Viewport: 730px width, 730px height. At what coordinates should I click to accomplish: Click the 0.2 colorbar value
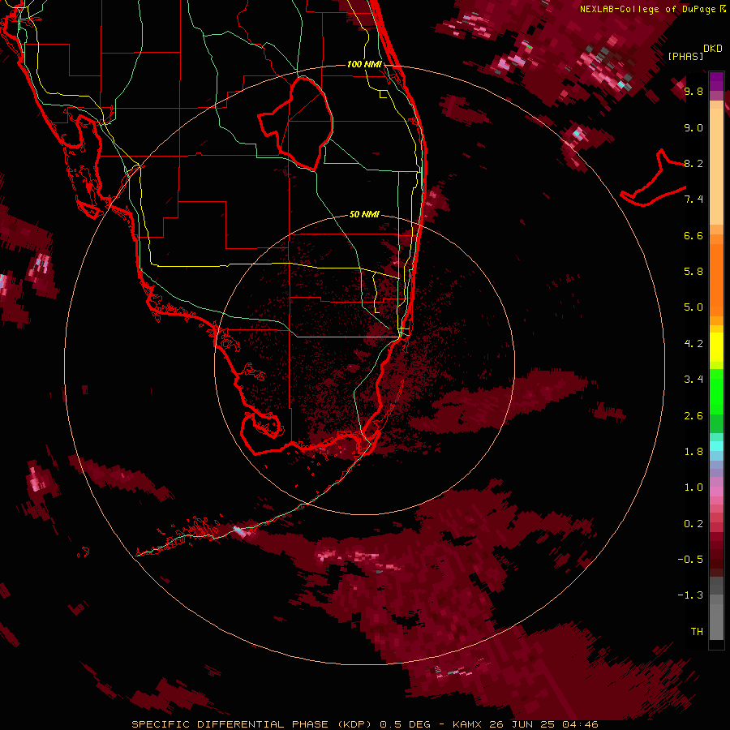(693, 524)
